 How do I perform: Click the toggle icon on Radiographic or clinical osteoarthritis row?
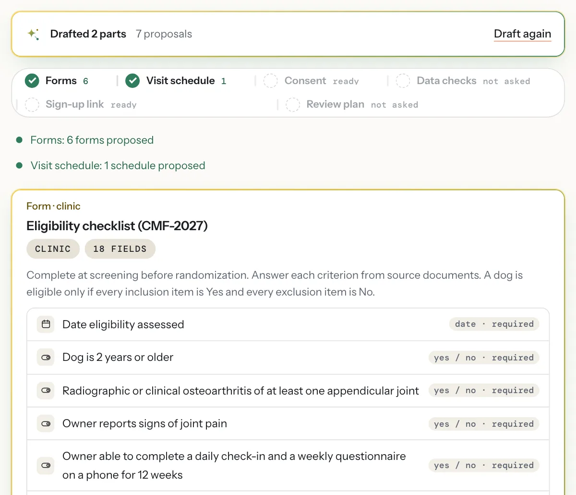pyautogui.click(x=46, y=391)
